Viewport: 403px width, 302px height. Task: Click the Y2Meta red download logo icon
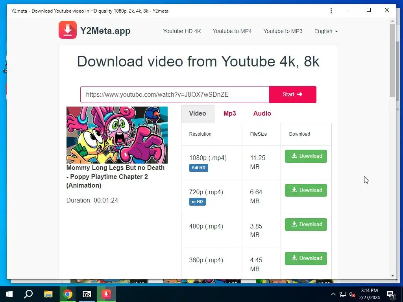[68, 30]
